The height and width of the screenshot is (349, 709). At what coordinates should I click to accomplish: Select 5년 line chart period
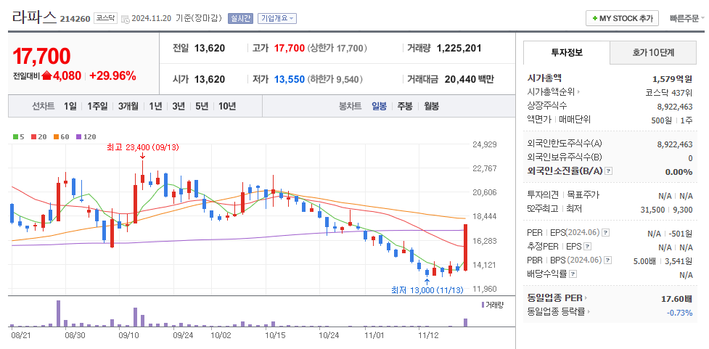point(202,106)
